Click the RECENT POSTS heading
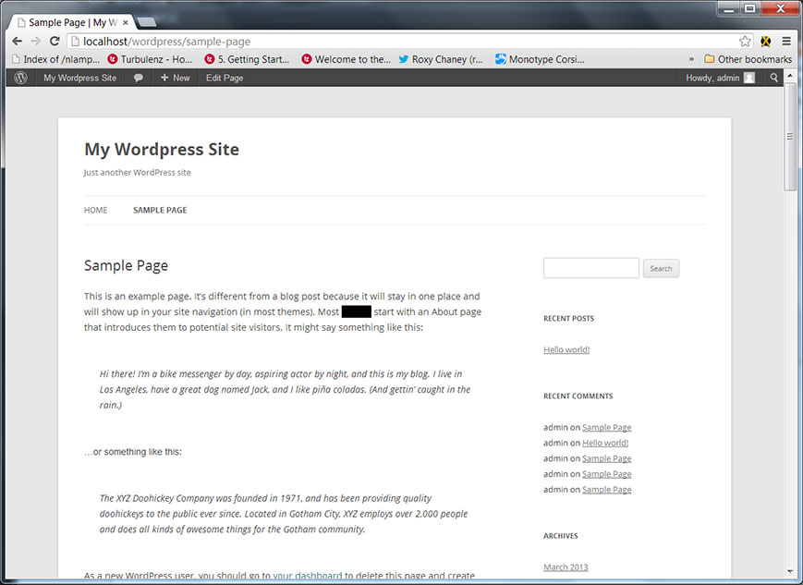Image resolution: width=803 pixels, height=585 pixels. click(568, 318)
